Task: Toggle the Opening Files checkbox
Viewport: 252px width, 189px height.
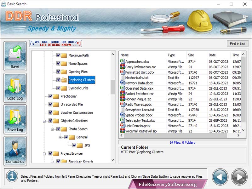Action: point(58,72)
